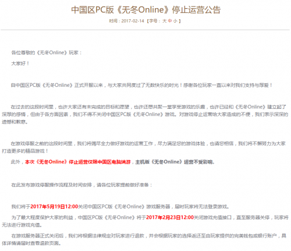Select medium font size 中
The image size is (291, 251).
tap(170, 21)
